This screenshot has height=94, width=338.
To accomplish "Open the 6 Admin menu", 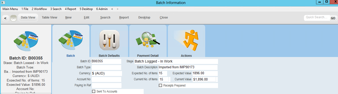I will pyautogui.click(x=102, y=9).
